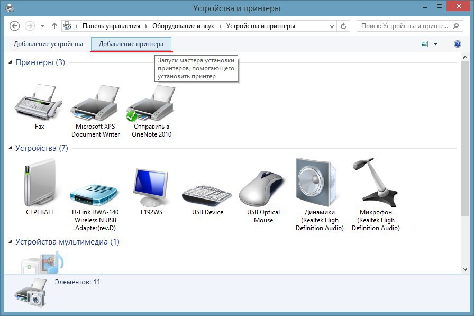
Task: Go to the Панель управления breadcrumb
Action: (111, 26)
